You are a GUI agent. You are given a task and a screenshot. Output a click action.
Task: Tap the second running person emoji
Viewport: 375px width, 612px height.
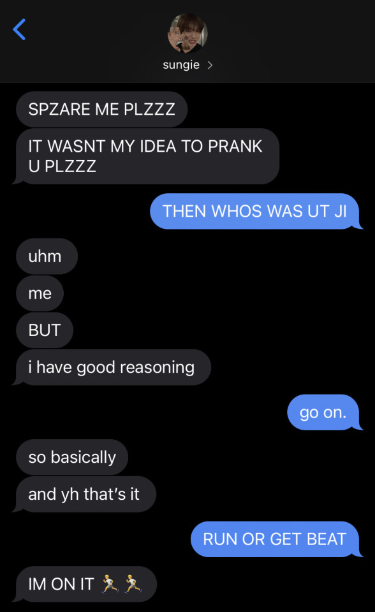coord(133,584)
